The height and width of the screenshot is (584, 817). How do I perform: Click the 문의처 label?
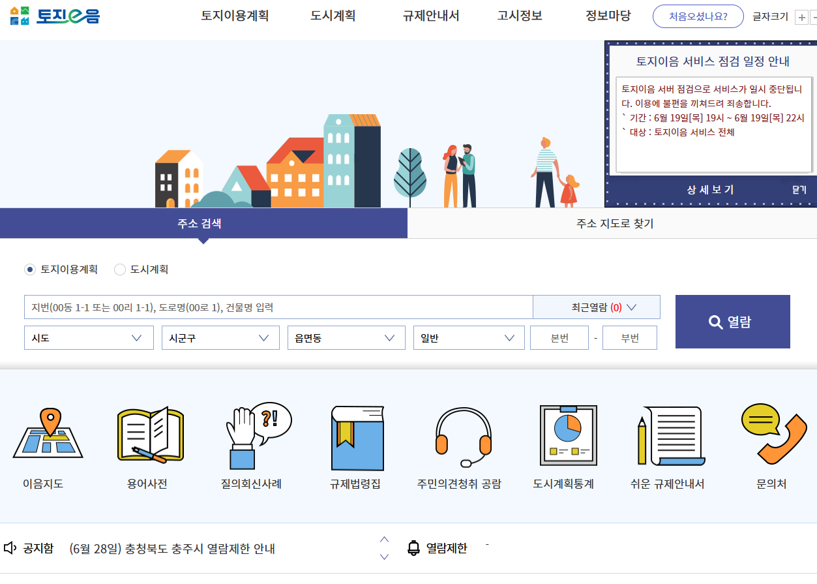coord(771,484)
